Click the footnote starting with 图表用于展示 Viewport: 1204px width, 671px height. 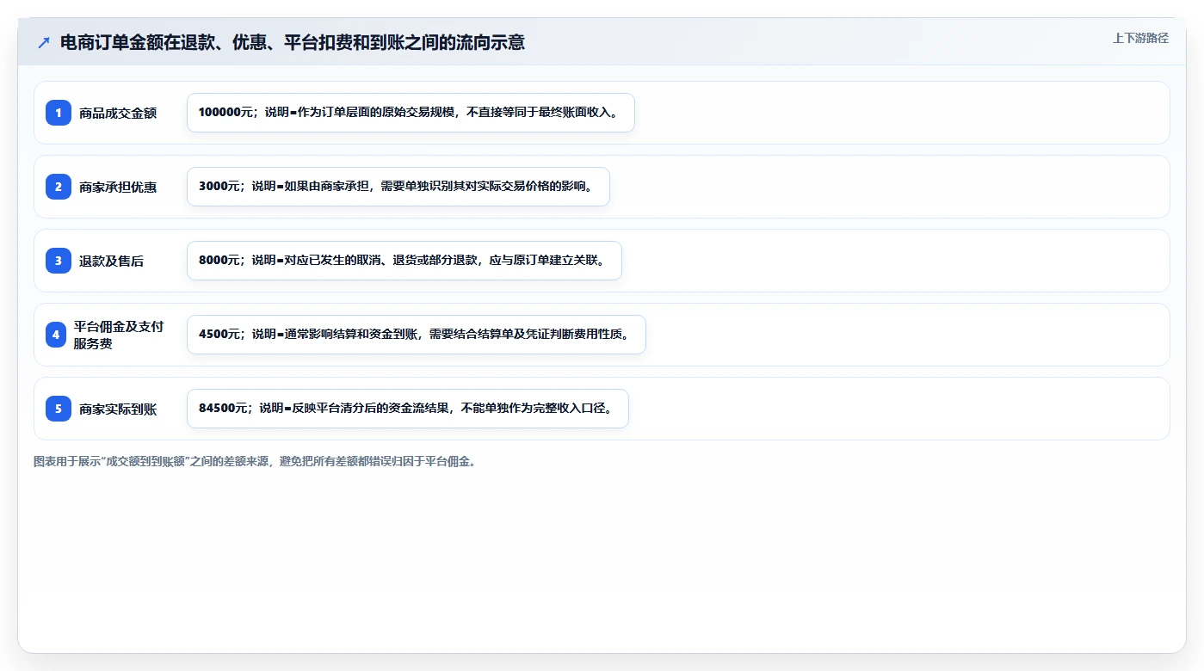255,461
